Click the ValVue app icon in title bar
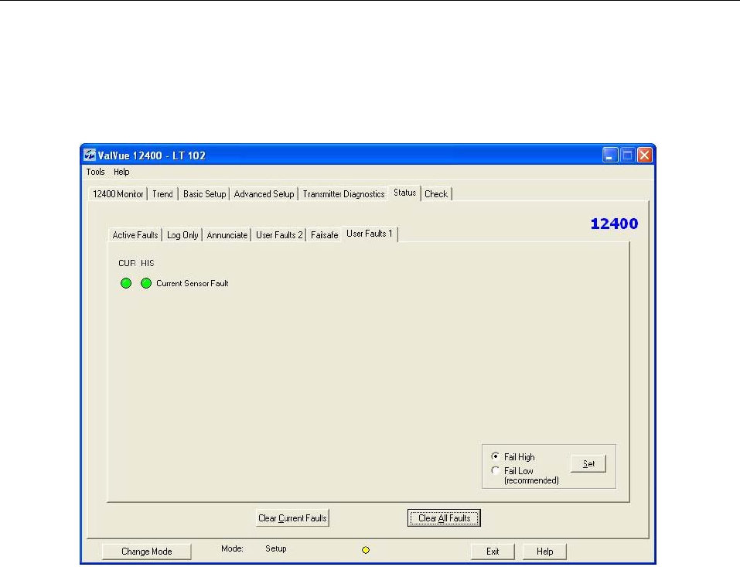 pos(89,155)
